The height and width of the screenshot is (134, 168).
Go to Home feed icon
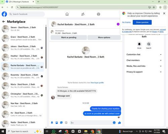pos(67,14)
